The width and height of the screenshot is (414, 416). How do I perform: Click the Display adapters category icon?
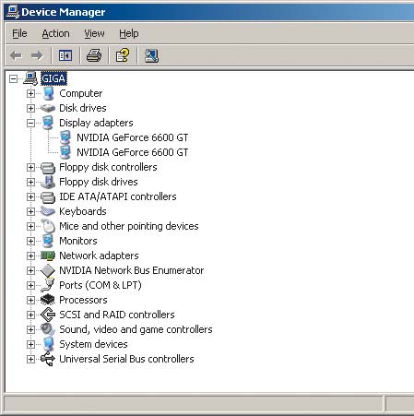(48, 123)
